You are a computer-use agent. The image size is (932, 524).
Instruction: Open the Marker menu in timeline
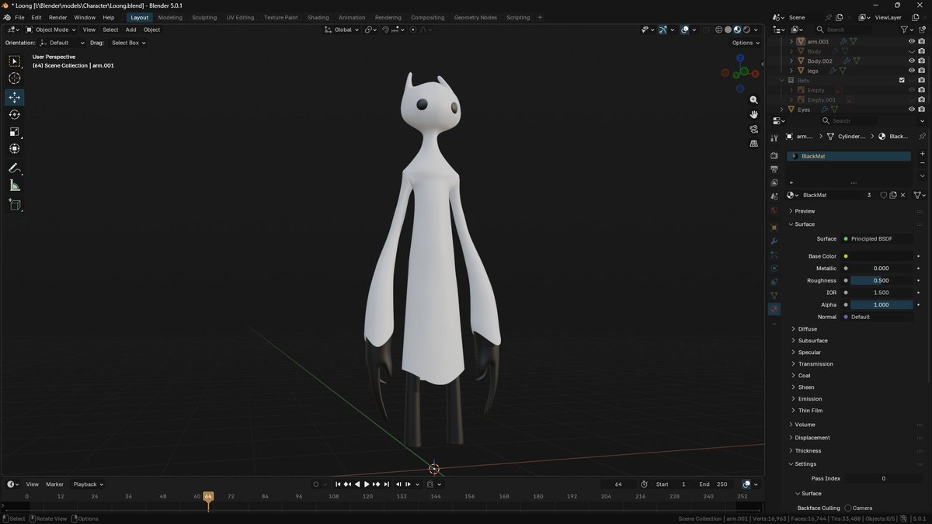coord(54,484)
